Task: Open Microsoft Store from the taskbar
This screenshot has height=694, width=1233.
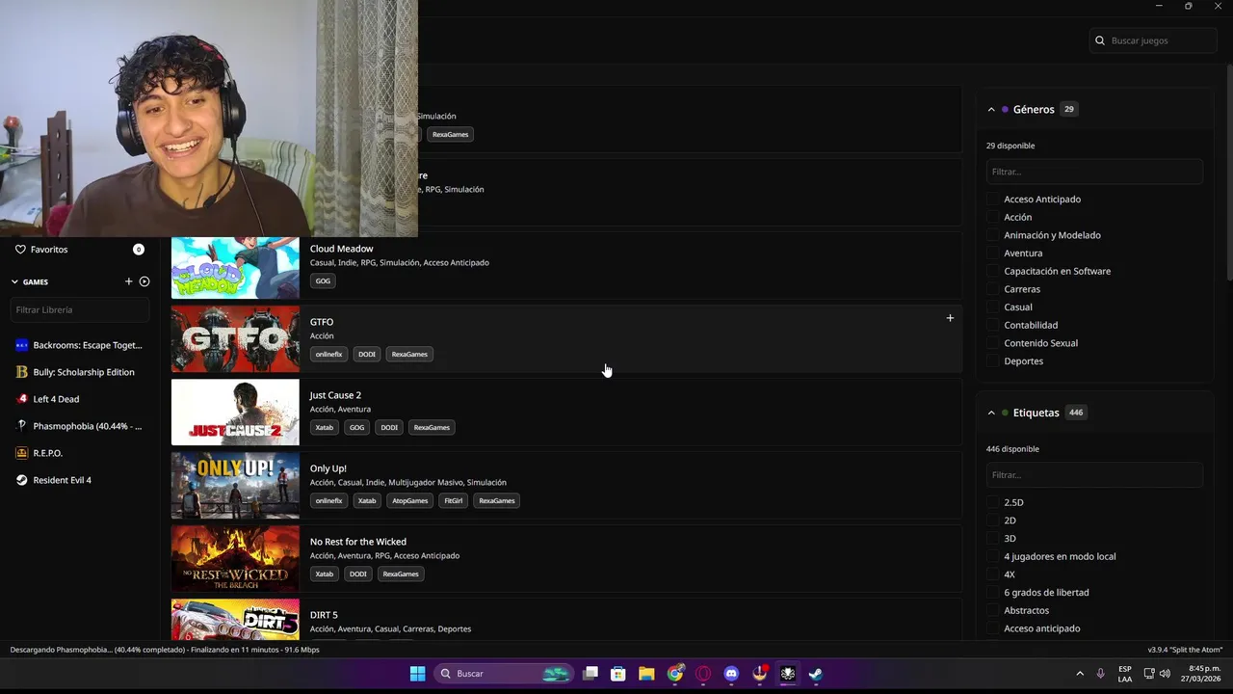Action: 618,674
